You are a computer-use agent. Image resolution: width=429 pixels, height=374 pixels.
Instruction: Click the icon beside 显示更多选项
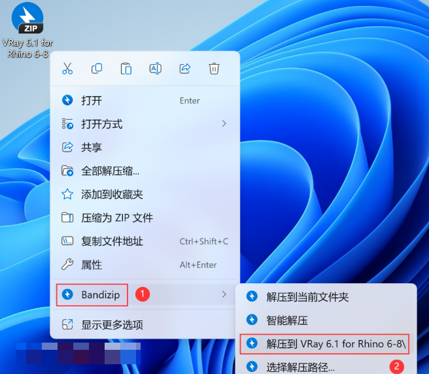tap(67, 324)
